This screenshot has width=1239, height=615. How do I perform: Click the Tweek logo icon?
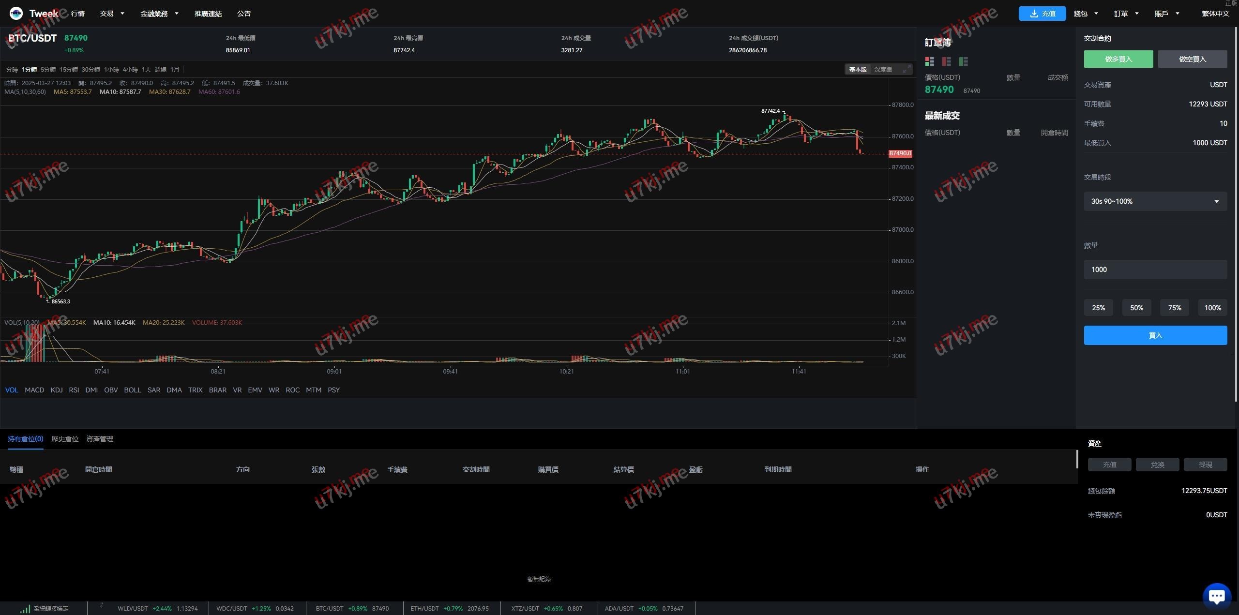point(16,14)
